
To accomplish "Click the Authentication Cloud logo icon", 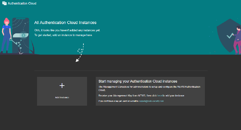I will pos(5,3).
